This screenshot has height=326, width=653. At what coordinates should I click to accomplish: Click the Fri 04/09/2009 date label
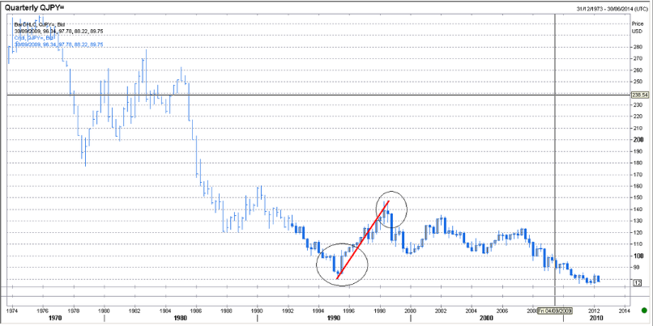click(552, 309)
